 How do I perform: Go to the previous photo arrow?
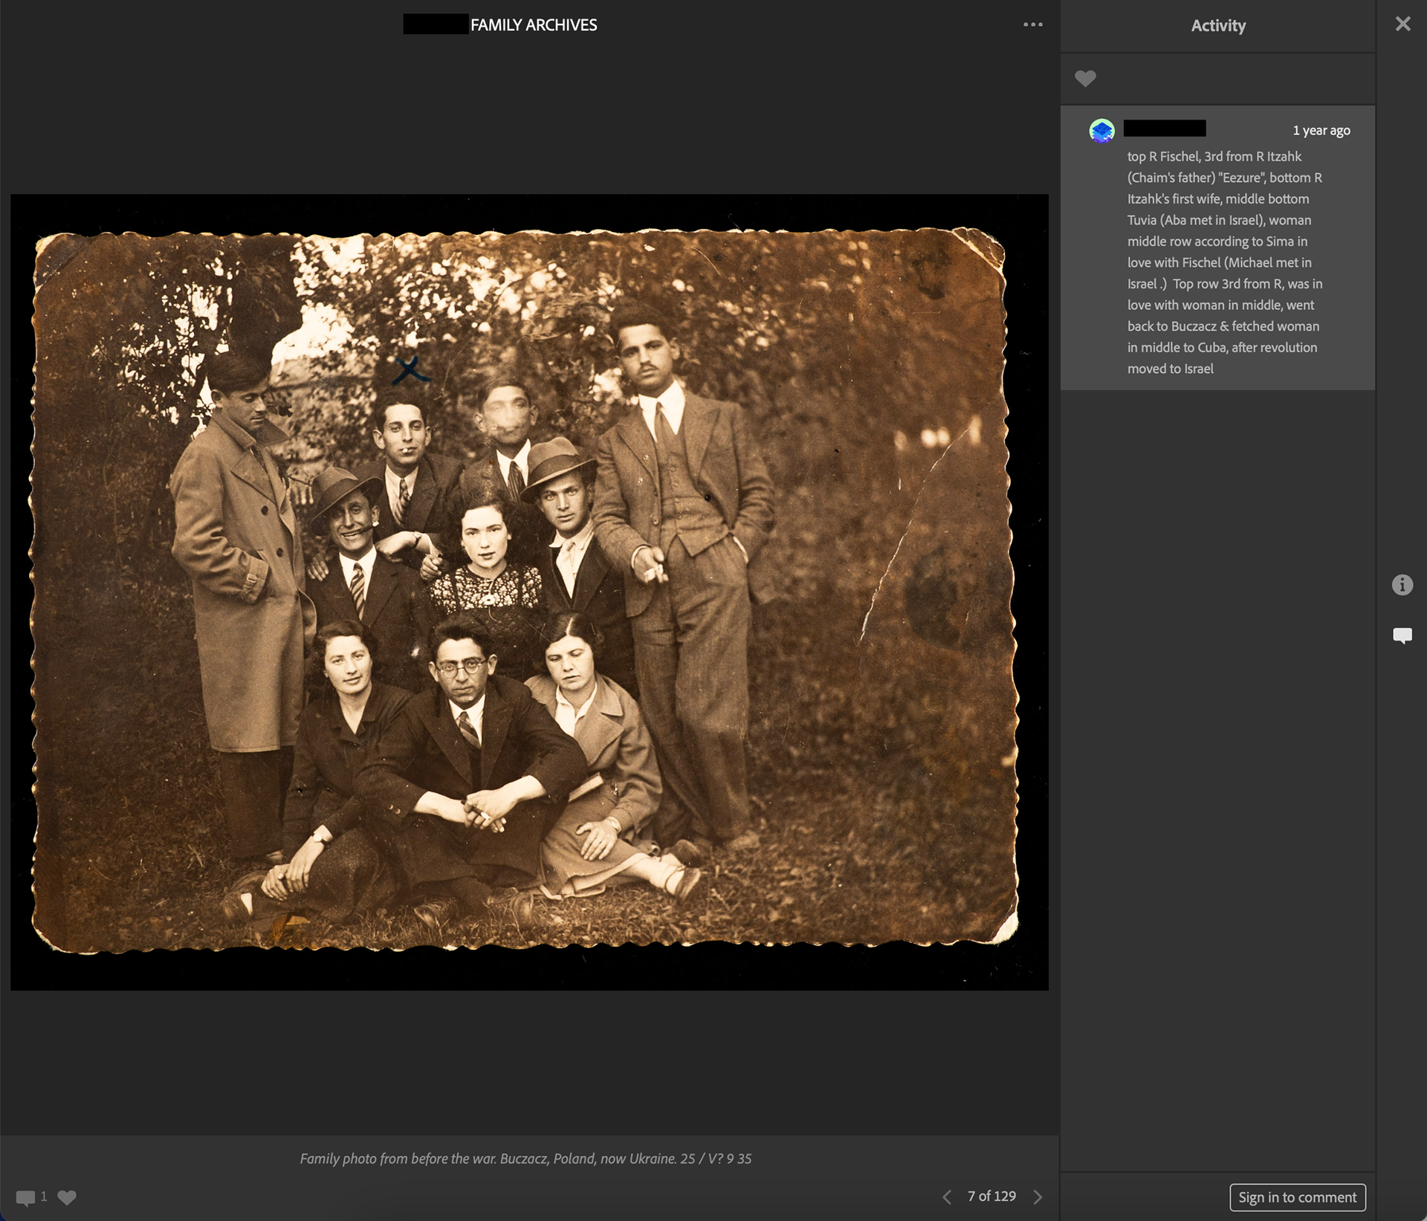[x=947, y=1196]
